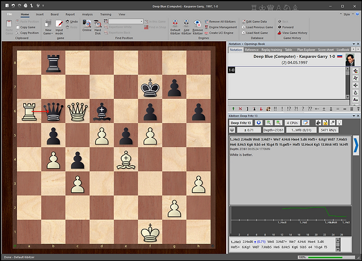The height and width of the screenshot is (261, 362).
Task: Open the Online position search
Action: click(x=87, y=25)
